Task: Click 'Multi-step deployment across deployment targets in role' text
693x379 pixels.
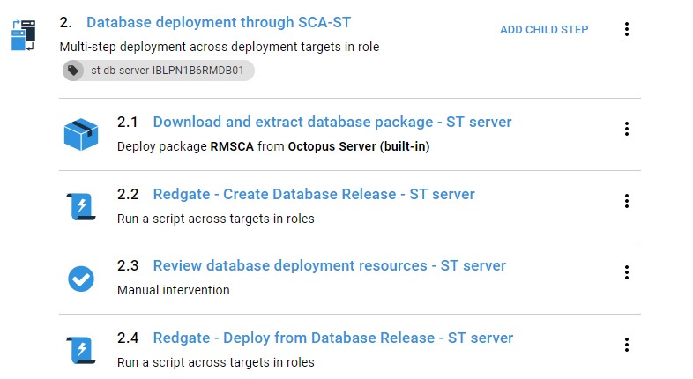Action: [220, 47]
